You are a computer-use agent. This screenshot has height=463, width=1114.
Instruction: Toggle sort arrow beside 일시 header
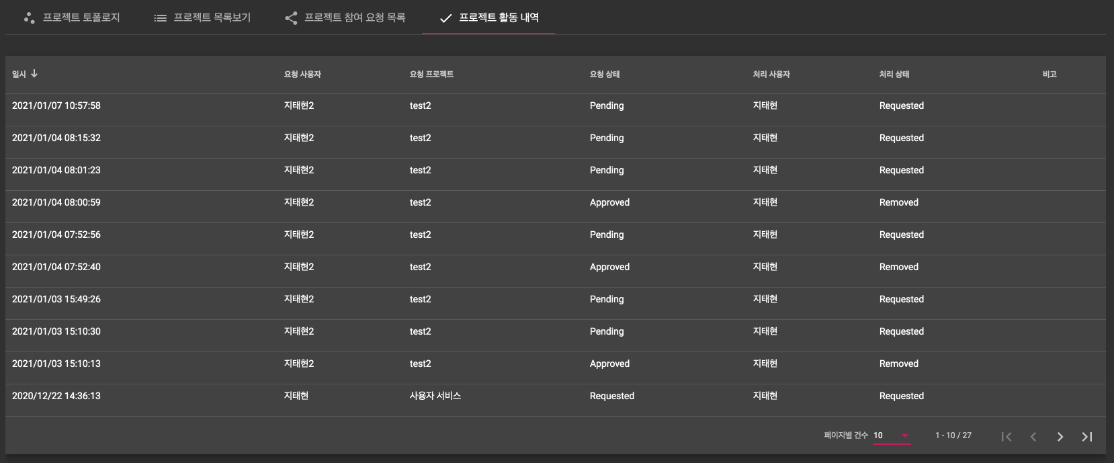click(x=34, y=74)
